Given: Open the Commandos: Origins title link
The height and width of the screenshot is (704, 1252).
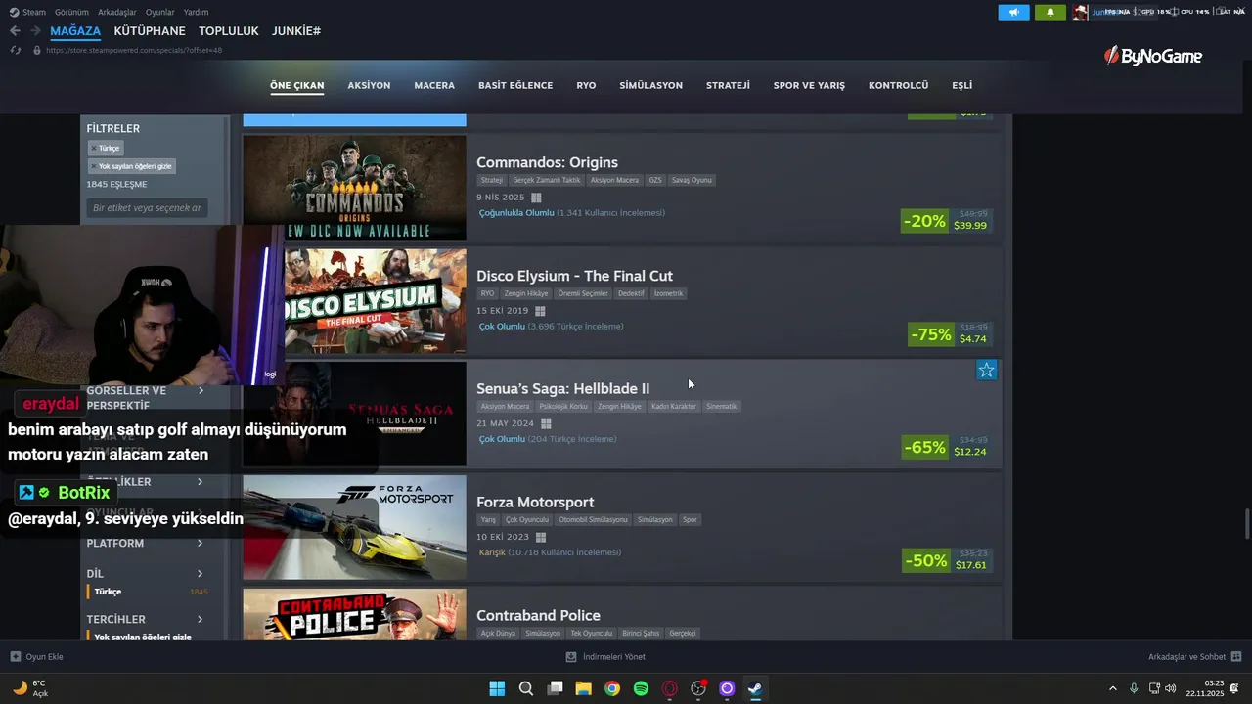Looking at the screenshot, I should point(547,162).
